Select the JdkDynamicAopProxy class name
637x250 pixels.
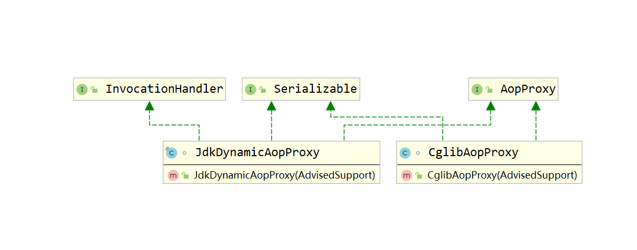[257, 152]
